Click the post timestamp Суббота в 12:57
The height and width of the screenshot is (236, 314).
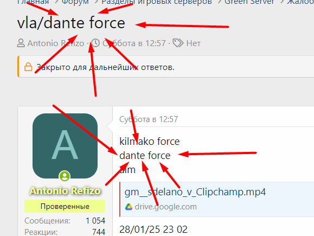tap(149, 119)
